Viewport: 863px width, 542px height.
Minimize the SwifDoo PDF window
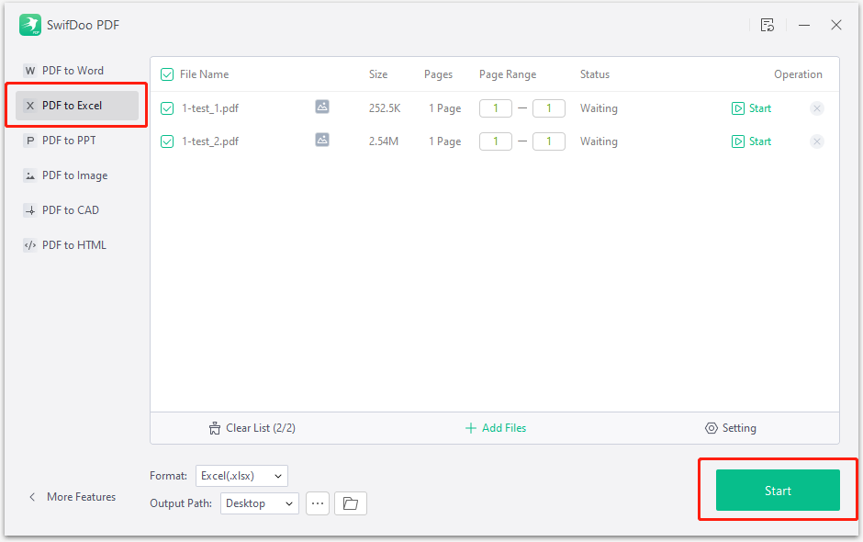point(804,25)
